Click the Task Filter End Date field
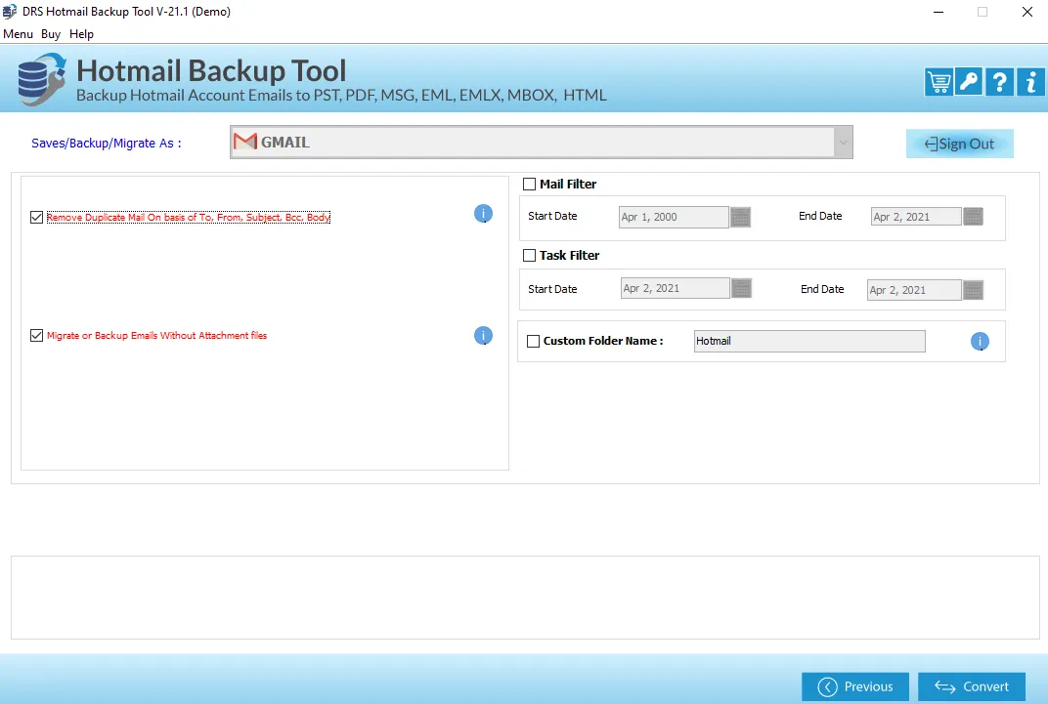Screen dimensions: 1048x704 click(x=914, y=290)
